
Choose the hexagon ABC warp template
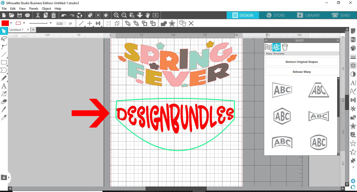pyautogui.click(x=282, y=116)
